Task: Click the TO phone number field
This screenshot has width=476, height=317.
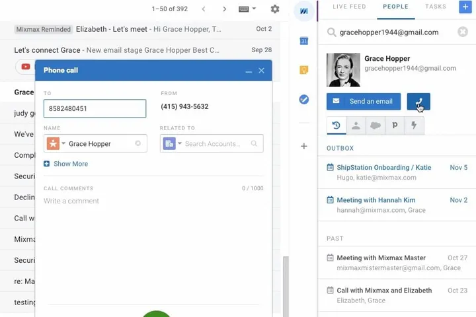Action: (x=95, y=108)
